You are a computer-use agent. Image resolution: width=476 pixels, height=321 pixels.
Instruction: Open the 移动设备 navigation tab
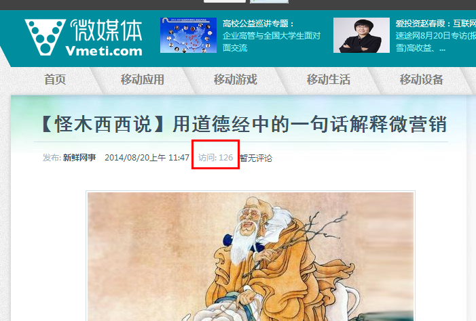pos(422,80)
